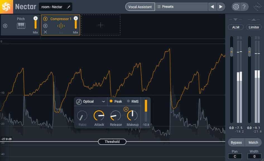Click the Width value field
Image resolution: width=264 pixels, height=161 pixels.
point(255,157)
